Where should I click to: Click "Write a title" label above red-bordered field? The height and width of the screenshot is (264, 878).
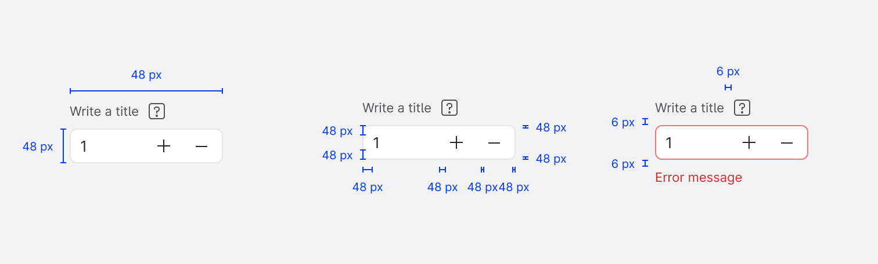[x=690, y=108]
